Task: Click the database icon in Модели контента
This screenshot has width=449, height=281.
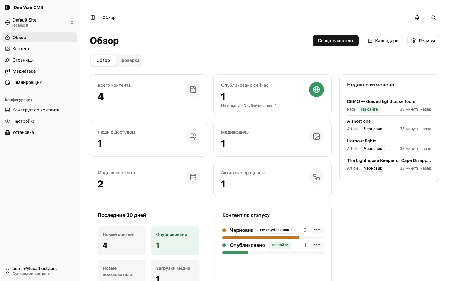Action: click(193, 177)
